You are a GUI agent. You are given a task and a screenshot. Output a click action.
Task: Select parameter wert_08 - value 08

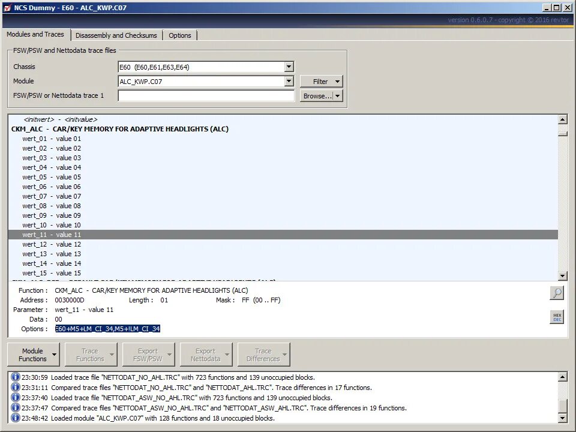(x=283, y=206)
